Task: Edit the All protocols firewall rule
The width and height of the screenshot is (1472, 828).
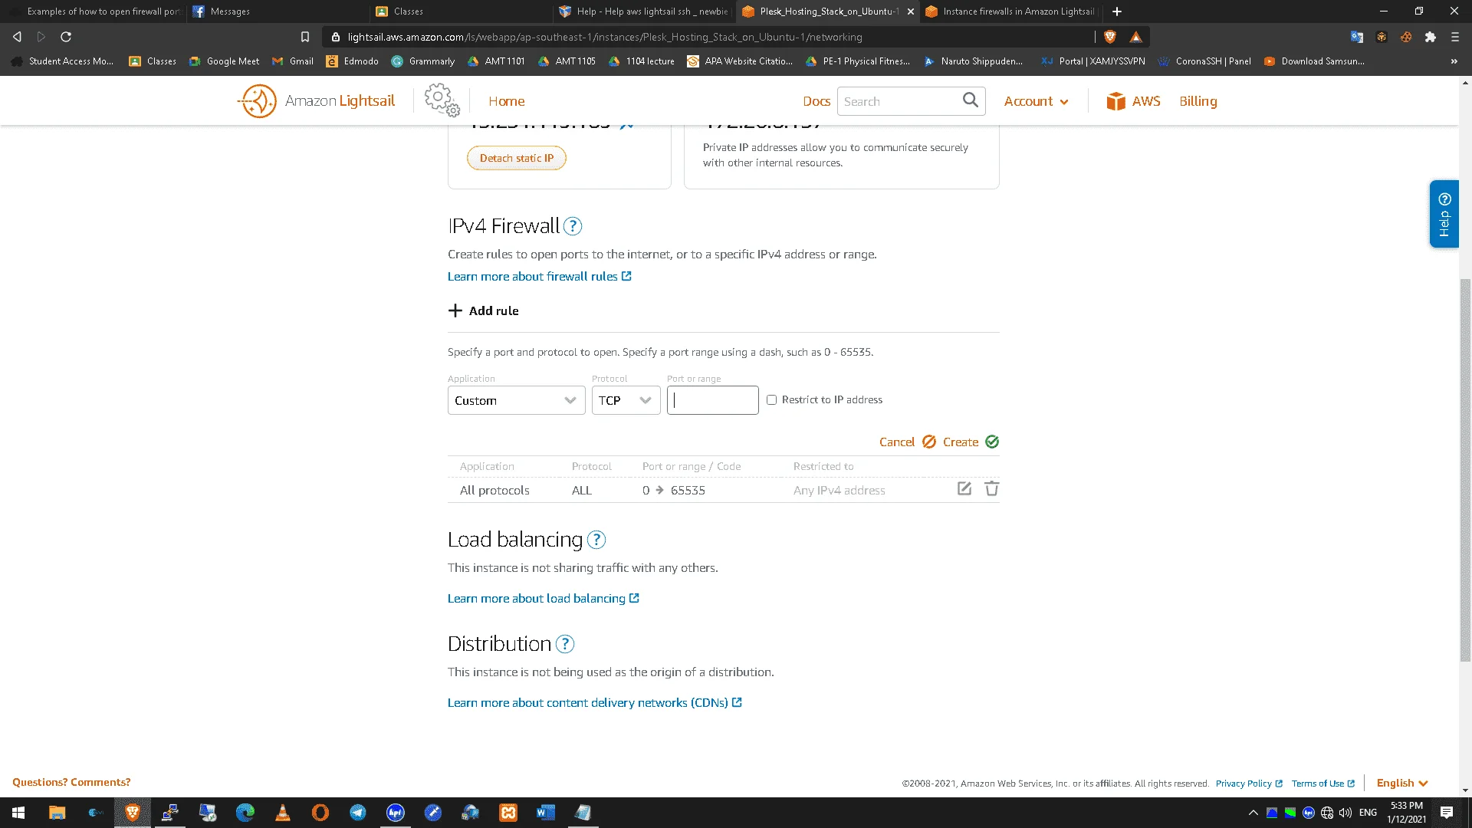Action: [x=964, y=489]
